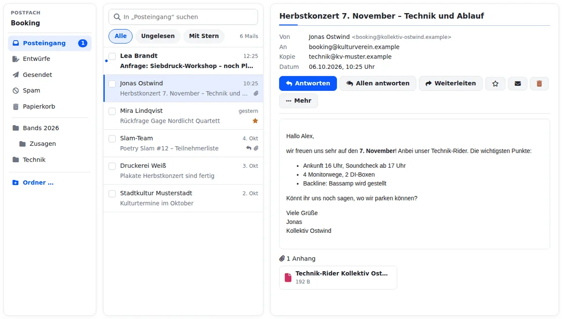This screenshot has width=562, height=319.
Task: Open "Poetry Slam #12 – Teilnehmerliste" mail
Action: (183, 143)
